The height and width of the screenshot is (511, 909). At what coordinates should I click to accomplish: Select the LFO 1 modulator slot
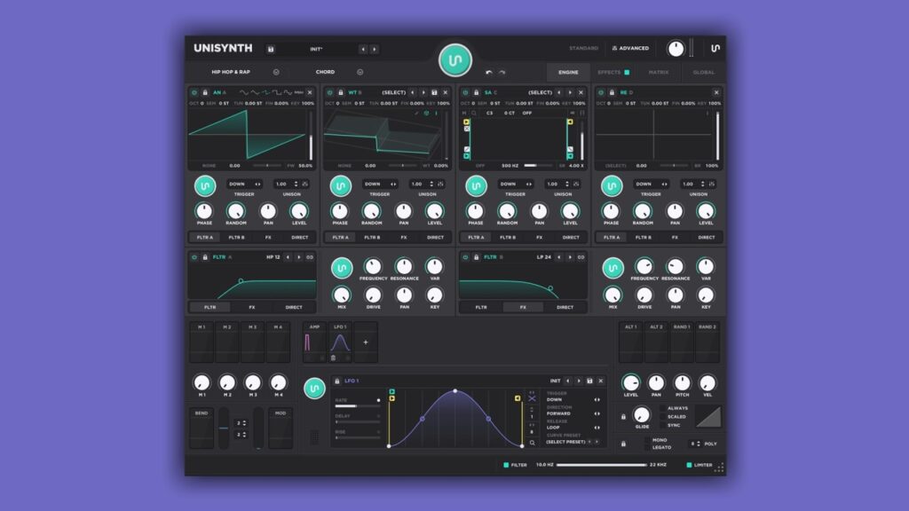click(340, 342)
